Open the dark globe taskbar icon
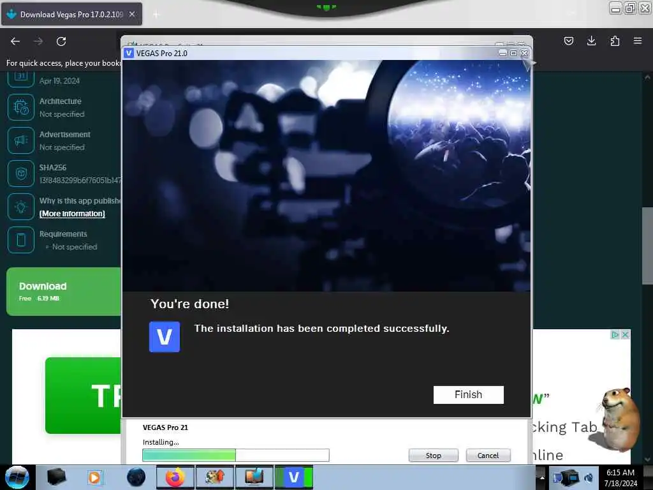 136,477
